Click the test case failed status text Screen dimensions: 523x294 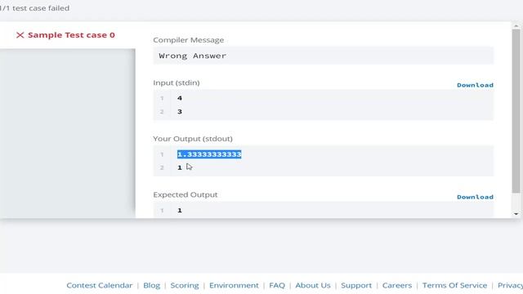click(x=34, y=8)
